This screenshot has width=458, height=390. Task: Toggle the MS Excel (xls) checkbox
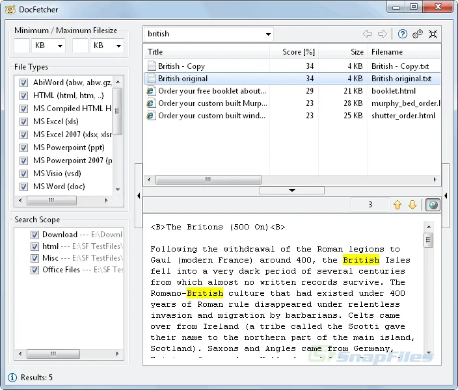click(24, 122)
